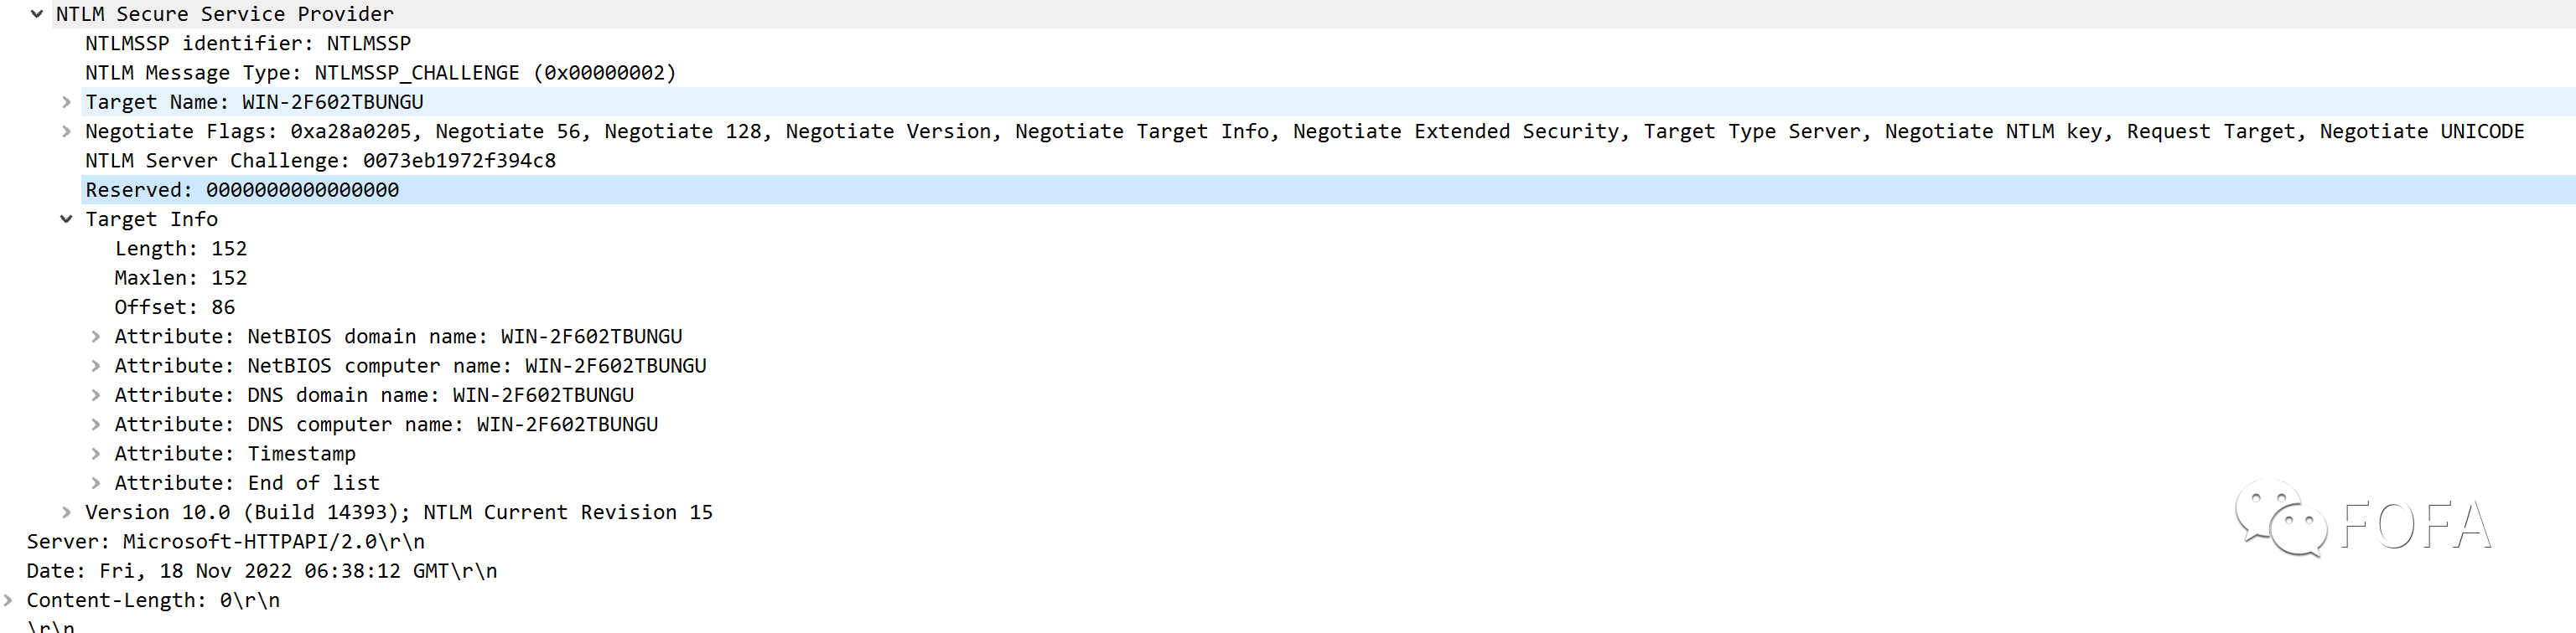Expand the NetBIOS computer name attribute

96,365
